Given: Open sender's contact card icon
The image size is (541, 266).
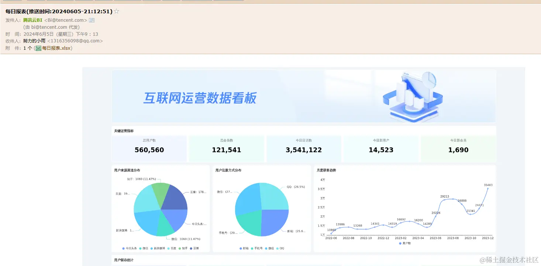Looking at the screenshot, I should 92,20.
